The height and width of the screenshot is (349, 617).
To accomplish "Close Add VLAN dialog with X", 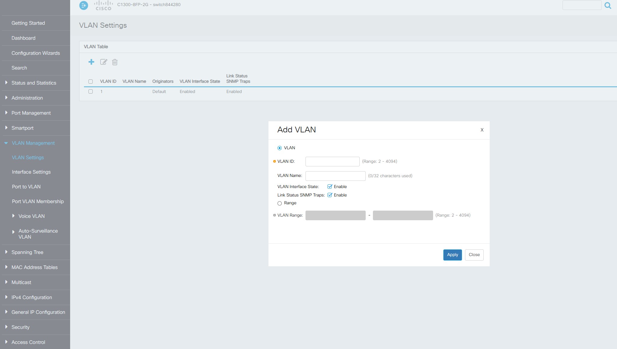I will [482, 130].
